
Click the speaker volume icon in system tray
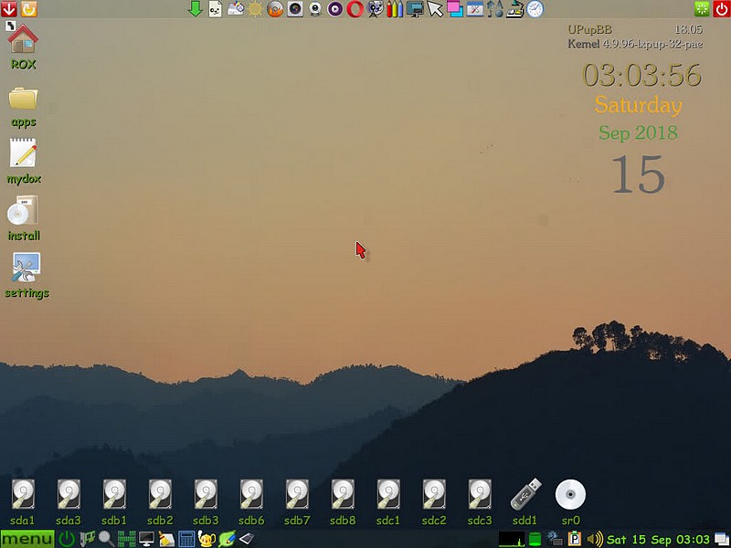pos(595,540)
